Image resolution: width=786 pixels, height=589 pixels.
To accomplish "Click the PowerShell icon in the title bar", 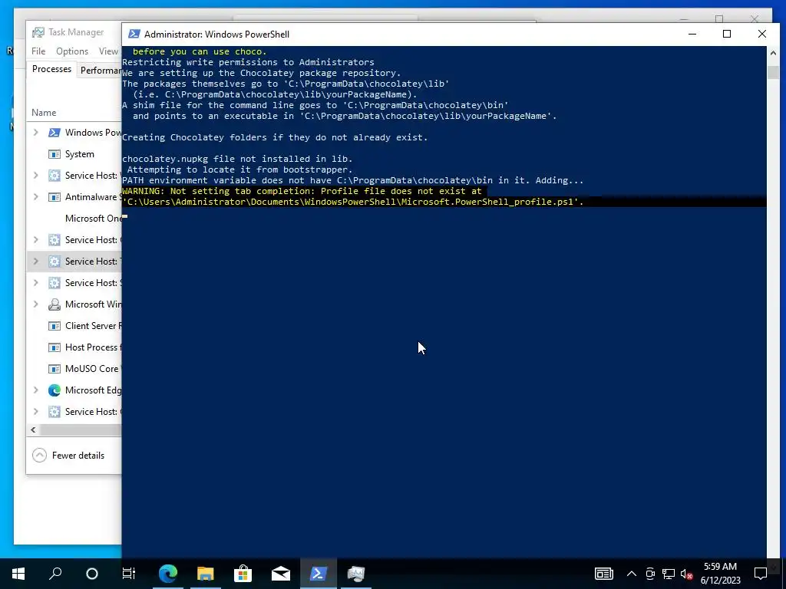I will [134, 34].
